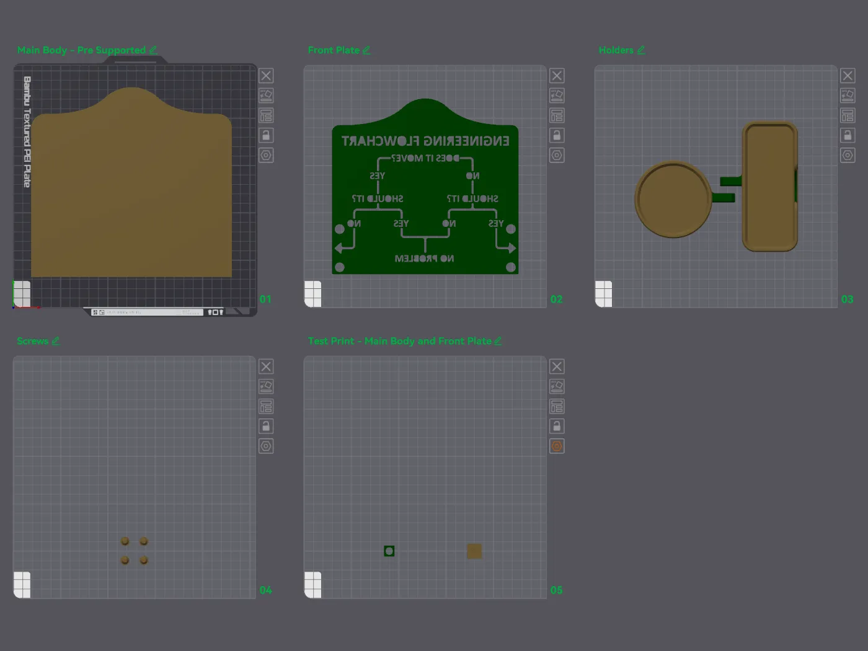Click the plate label icon on Main Body plate

tap(266, 115)
